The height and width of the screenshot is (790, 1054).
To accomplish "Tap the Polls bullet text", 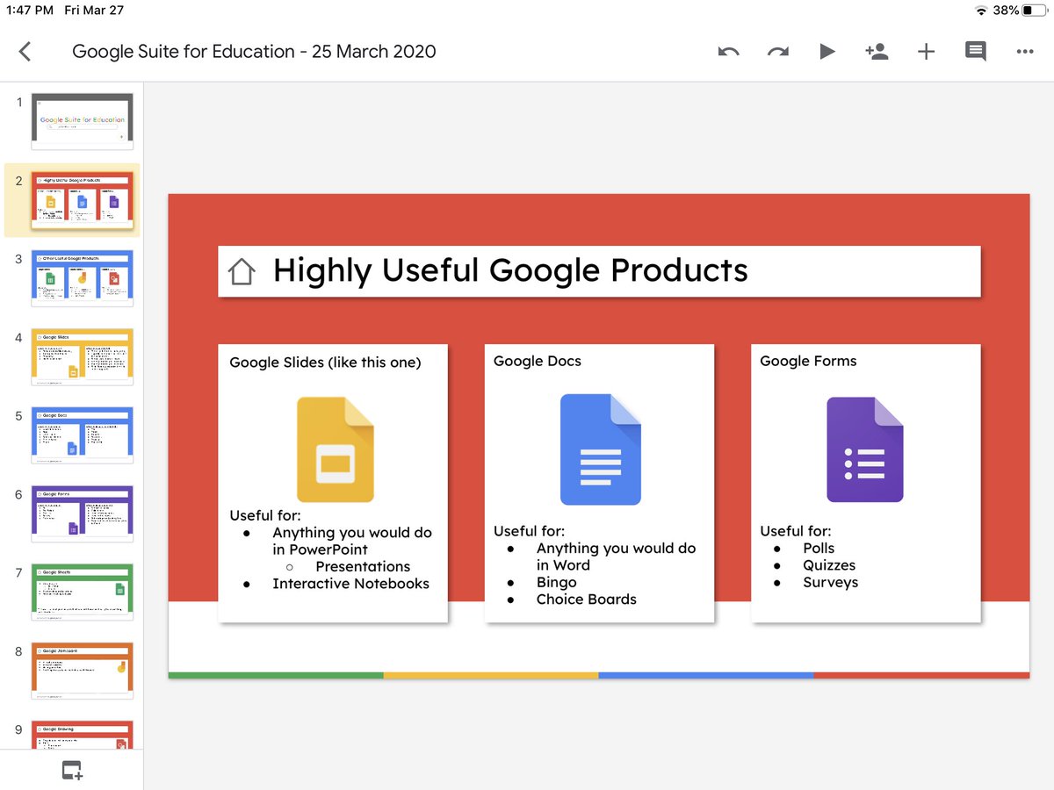I will (819, 548).
